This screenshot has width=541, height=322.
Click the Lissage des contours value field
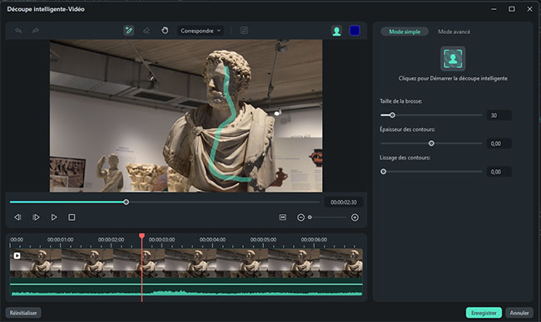(499, 172)
